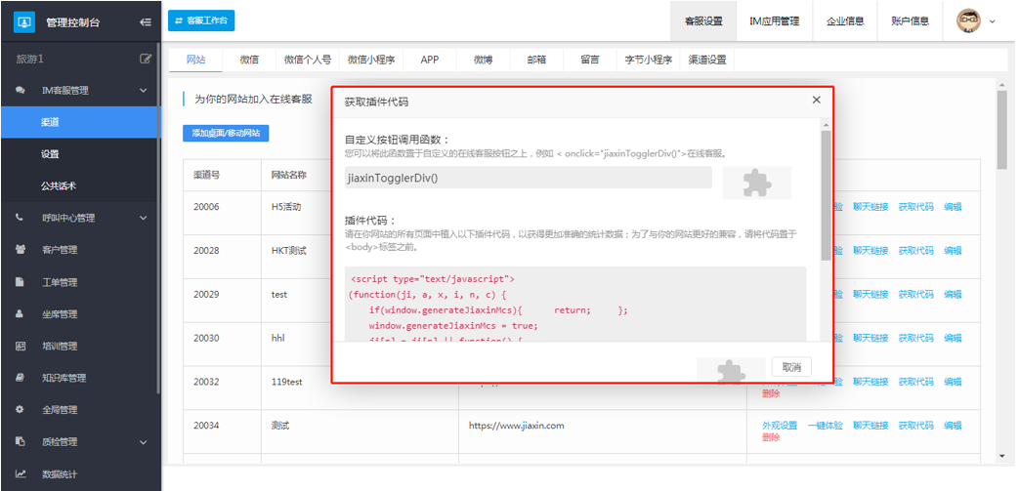1020x491 pixels.
Task: Click the 管理控制台 monitor logo icon
Action: [x=24, y=21]
